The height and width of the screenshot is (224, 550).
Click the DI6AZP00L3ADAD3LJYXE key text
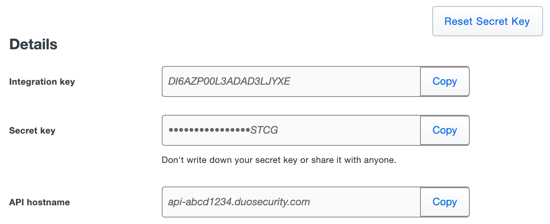pos(229,81)
